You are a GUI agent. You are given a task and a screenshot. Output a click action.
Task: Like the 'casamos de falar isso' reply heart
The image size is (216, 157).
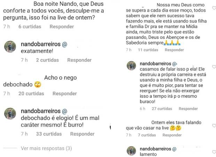click(x=214, y=67)
